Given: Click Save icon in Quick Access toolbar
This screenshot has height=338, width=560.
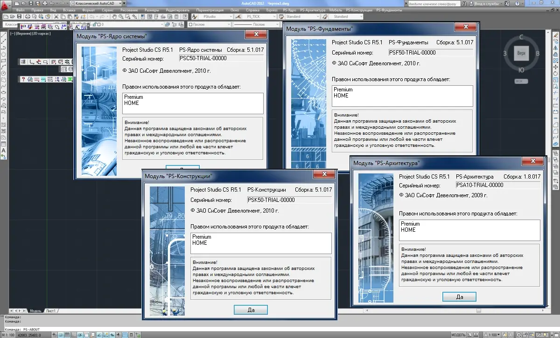Looking at the screenshot, I should (x=31, y=4).
